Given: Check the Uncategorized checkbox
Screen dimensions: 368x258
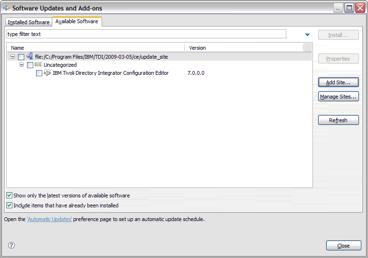Looking at the screenshot, I should pos(30,65).
